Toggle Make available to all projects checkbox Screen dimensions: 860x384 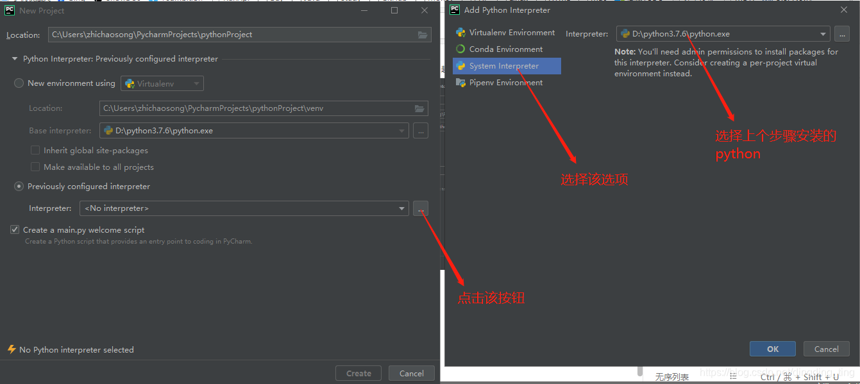[x=35, y=167]
